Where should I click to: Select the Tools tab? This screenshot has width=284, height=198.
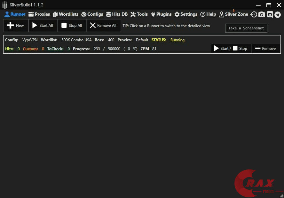139,14
